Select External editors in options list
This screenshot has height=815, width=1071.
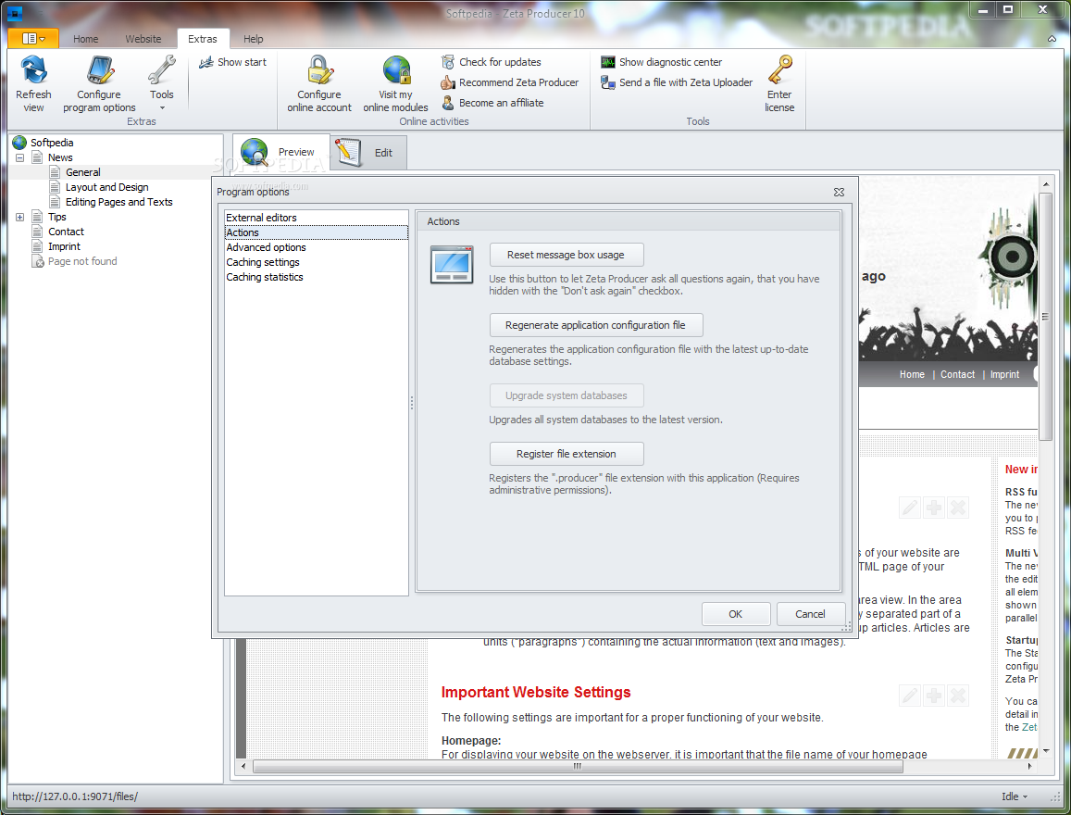point(317,218)
